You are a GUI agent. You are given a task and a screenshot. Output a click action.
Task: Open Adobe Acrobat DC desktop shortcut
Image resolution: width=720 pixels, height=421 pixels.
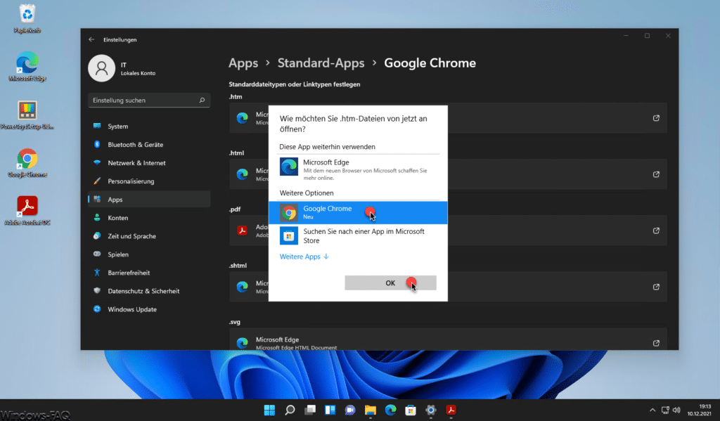click(27, 211)
